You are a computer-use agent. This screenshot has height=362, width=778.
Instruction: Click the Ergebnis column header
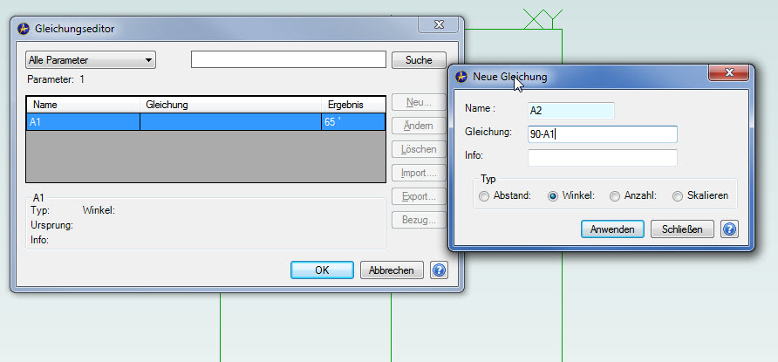click(353, 105)
